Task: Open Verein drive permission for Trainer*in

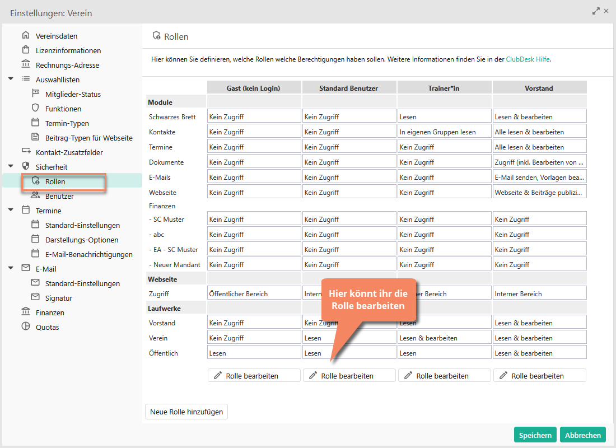Action: [444, 338]
